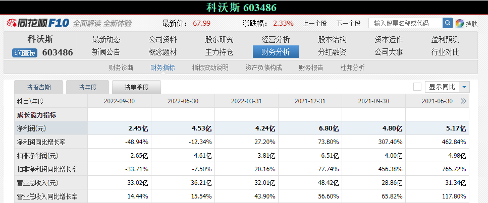Image resolution: width=488 pixels, height=203 pixels.
Task: Switch to 财务报告 sub-tab
Action: 311,67
